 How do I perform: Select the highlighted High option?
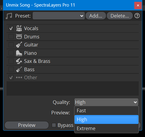click(106, 119)
